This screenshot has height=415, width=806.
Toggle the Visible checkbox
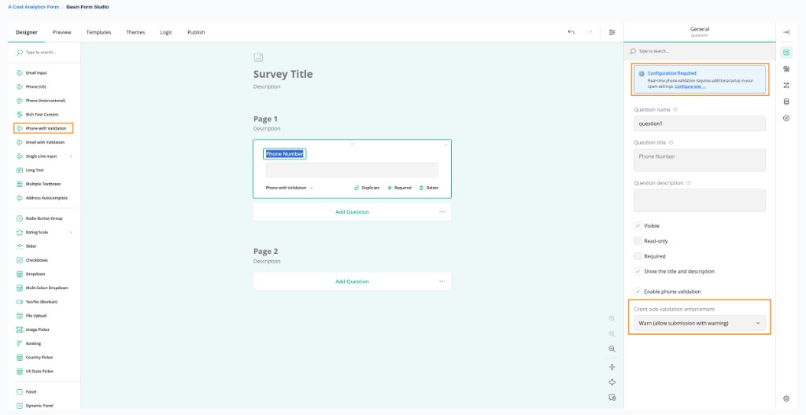coord(638,226)
